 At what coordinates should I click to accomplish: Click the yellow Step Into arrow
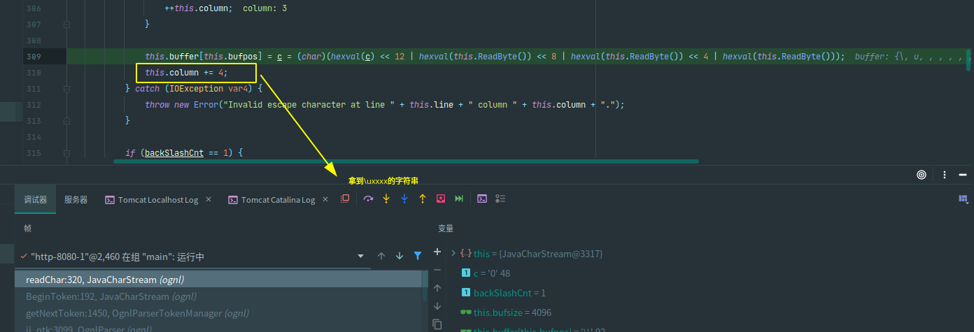[386, 199]
